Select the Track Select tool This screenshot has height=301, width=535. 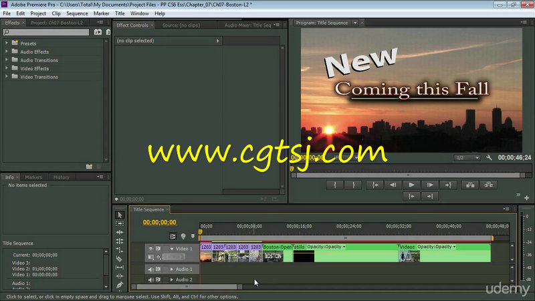(x=120, y=223)
